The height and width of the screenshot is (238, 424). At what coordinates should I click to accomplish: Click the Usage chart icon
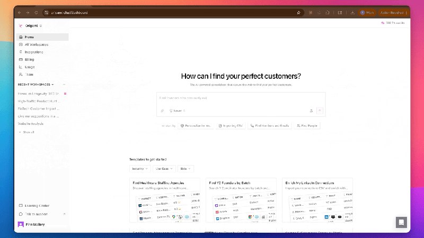point(21,67)
